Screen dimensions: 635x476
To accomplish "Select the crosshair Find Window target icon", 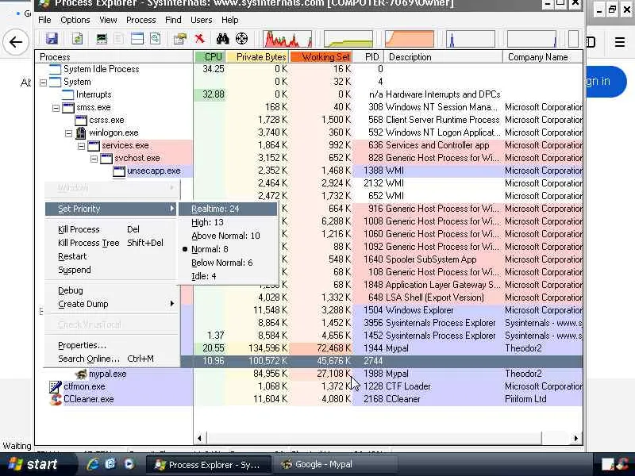I will coord(241,39).
